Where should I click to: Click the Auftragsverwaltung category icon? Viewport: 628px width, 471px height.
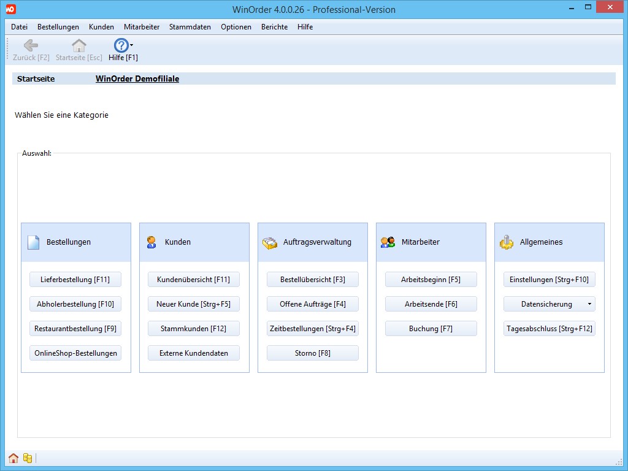tap(270, 242)
